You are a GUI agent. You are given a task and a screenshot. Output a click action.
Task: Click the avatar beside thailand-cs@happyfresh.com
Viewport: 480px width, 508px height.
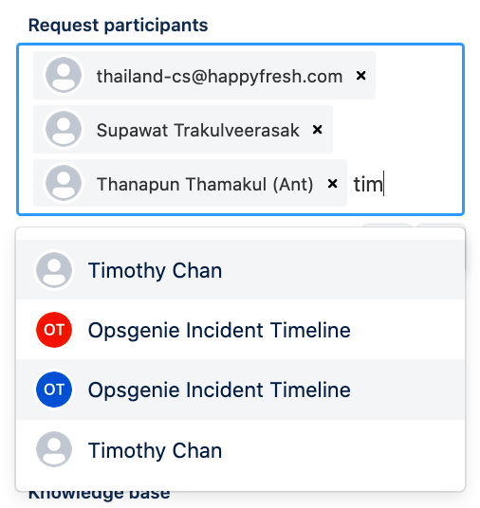pos(64,75)
